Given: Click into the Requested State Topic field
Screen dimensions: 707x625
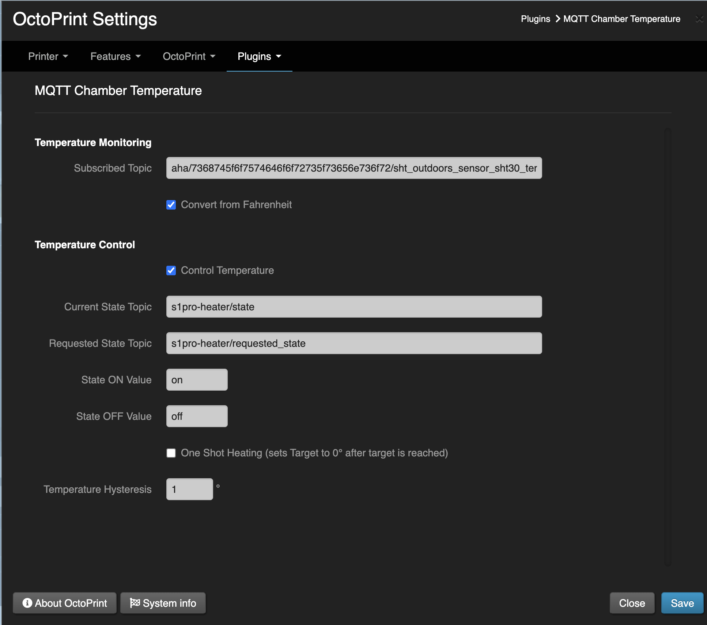Looking at the screenshot, I should coord(354,343).
